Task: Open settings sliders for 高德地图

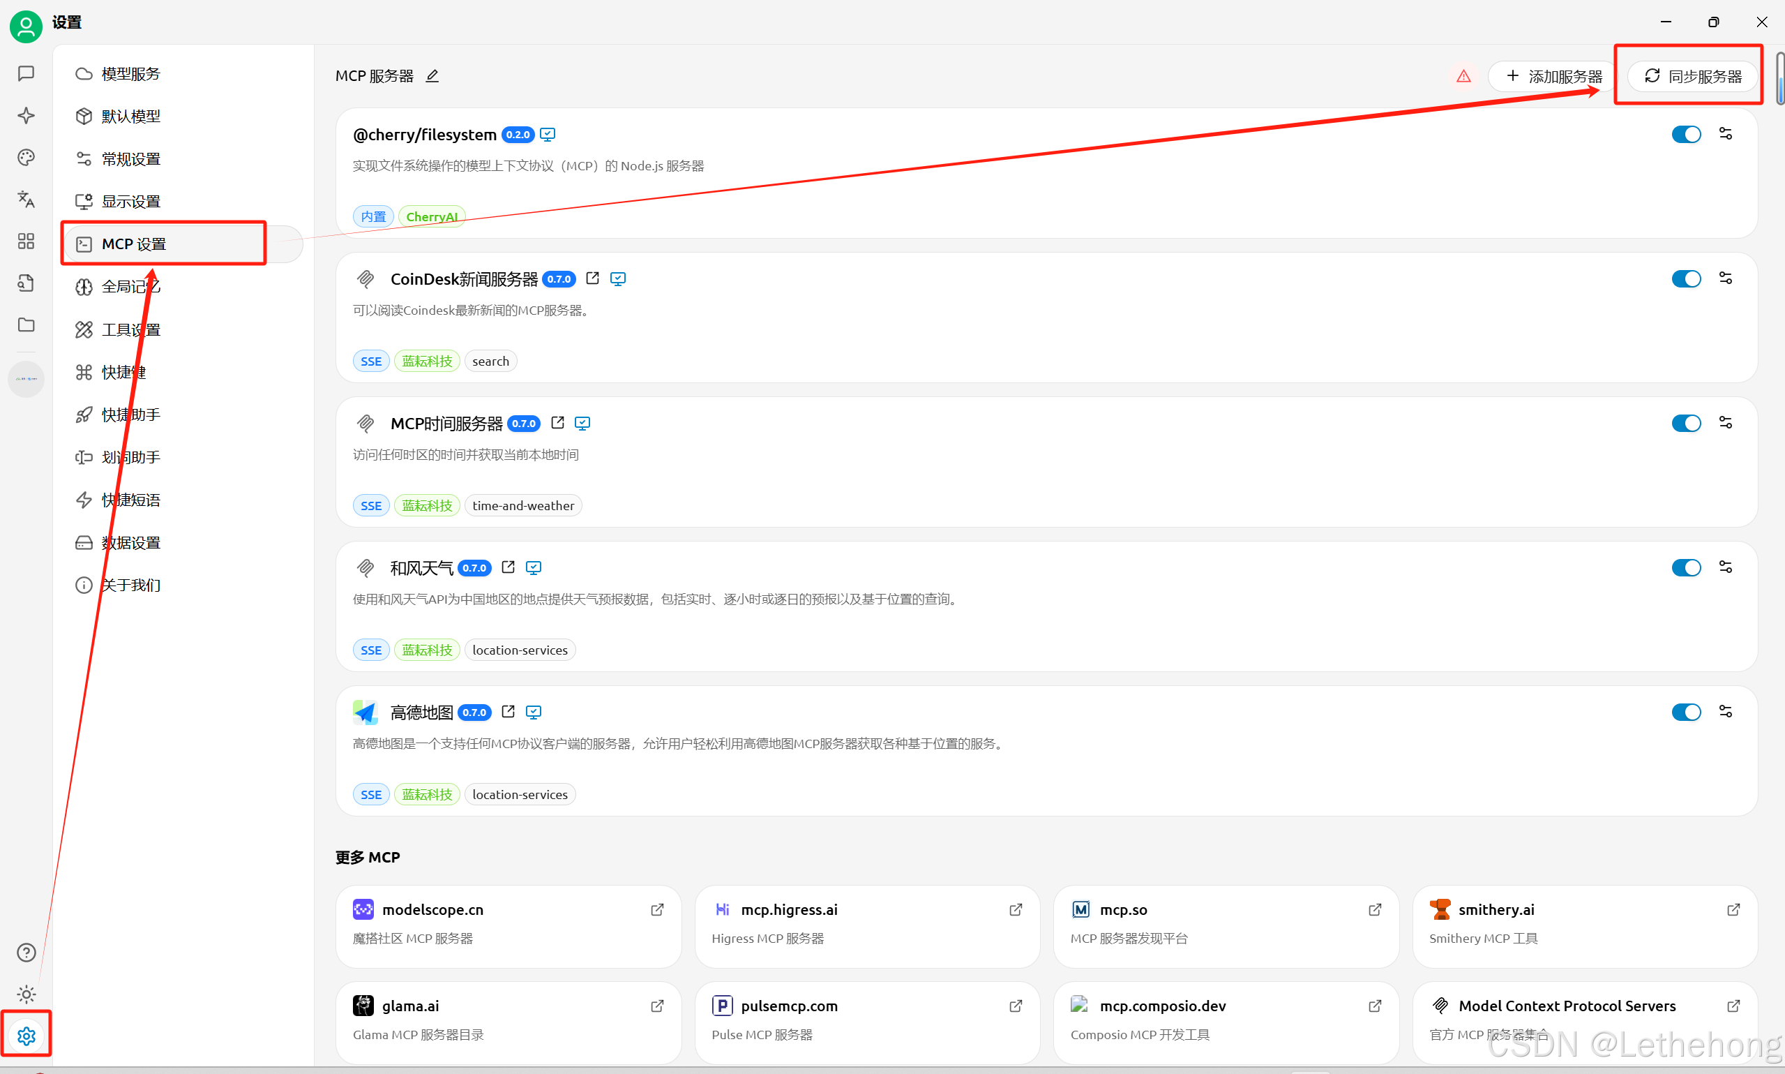Action: [x=1726, y=711]
